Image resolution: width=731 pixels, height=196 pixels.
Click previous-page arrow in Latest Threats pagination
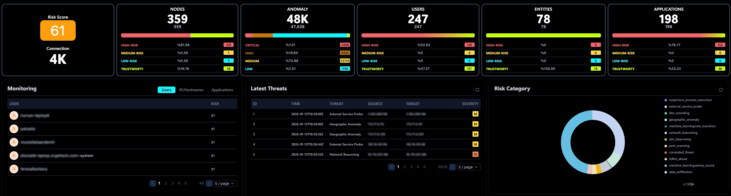[391, 167]
